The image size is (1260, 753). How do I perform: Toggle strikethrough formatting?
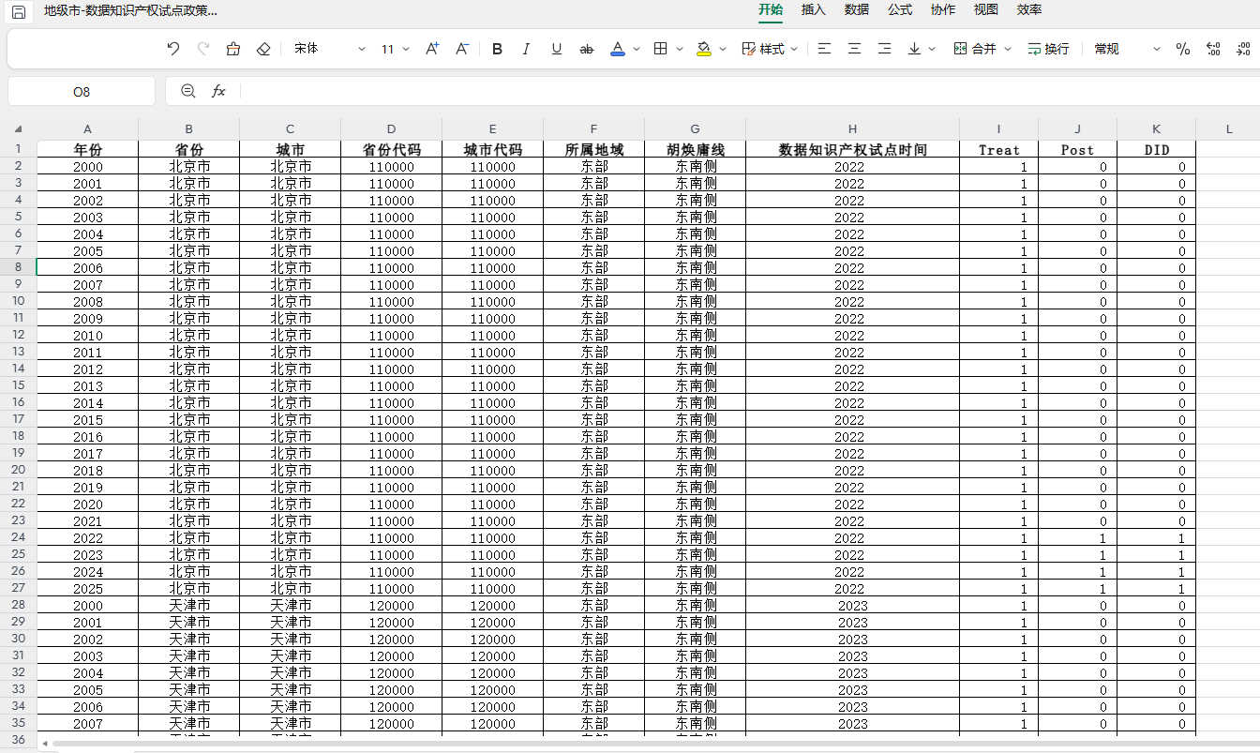click(587, 49)
